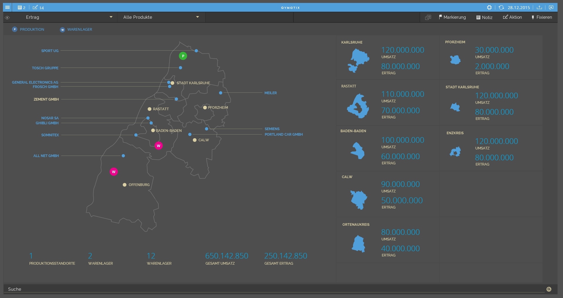Click pink W marker near Baden-Baden
Screen dimensions: 563x298
pyautogui.click(x=159, y=146)
